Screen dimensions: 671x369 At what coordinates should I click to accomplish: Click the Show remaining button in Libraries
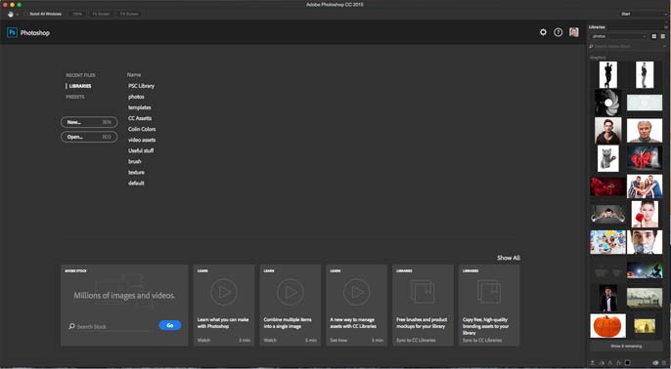point(626,346)
